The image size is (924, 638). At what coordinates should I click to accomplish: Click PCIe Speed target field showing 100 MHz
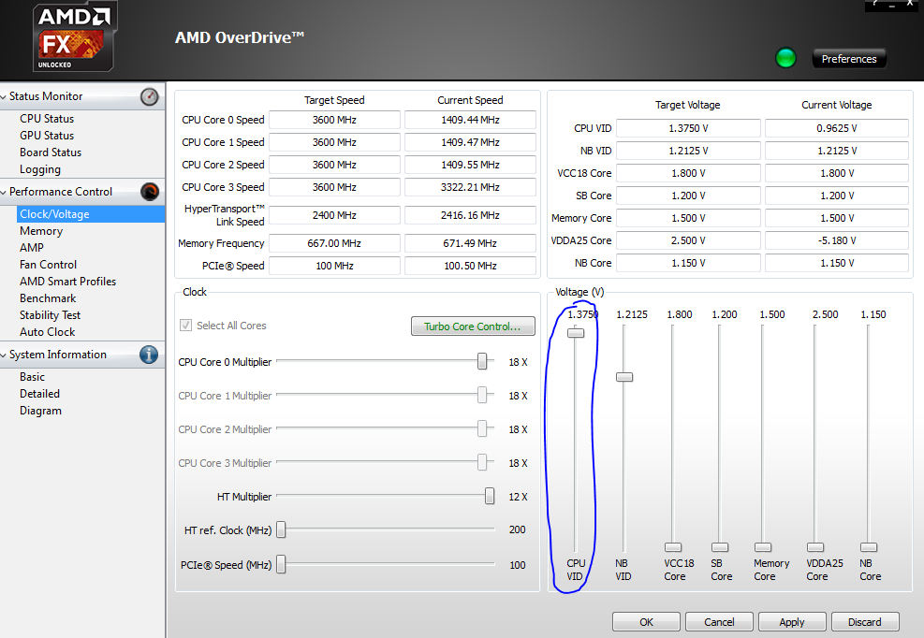335,266
